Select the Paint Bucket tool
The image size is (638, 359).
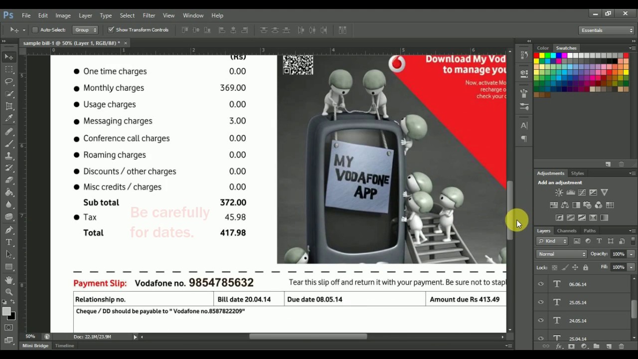coord(9,192)
